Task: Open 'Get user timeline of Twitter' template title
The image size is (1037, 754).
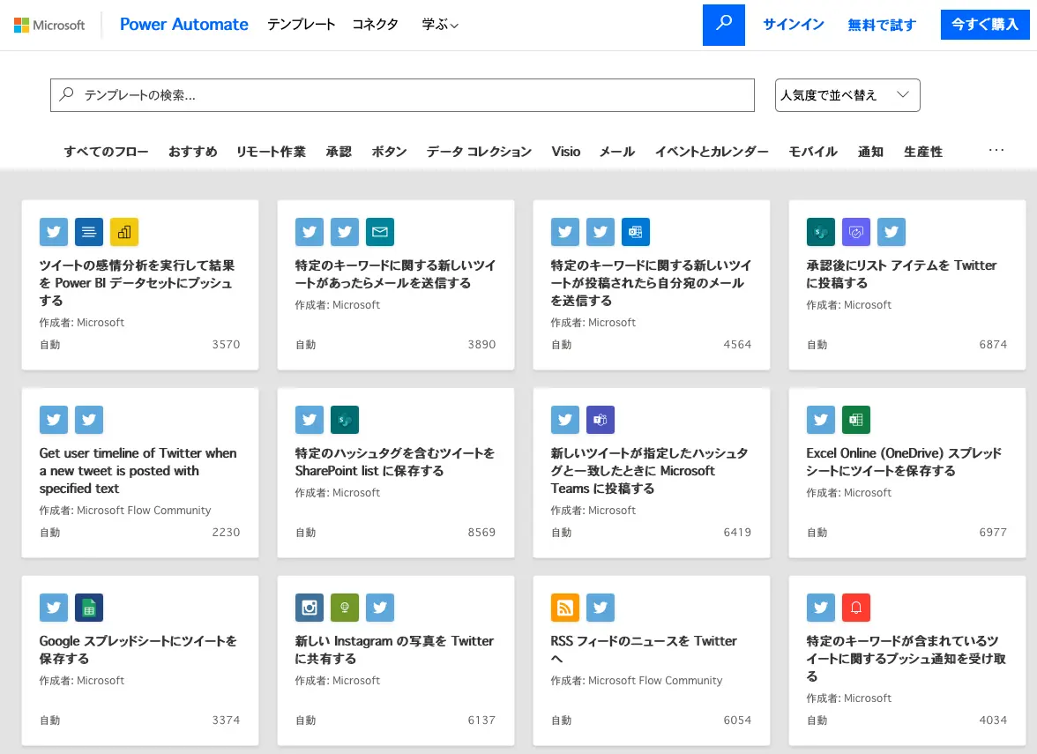Action: (138, 471)
